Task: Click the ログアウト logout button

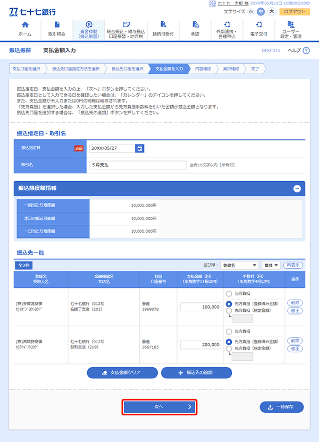Action: (x=295, y=11)
